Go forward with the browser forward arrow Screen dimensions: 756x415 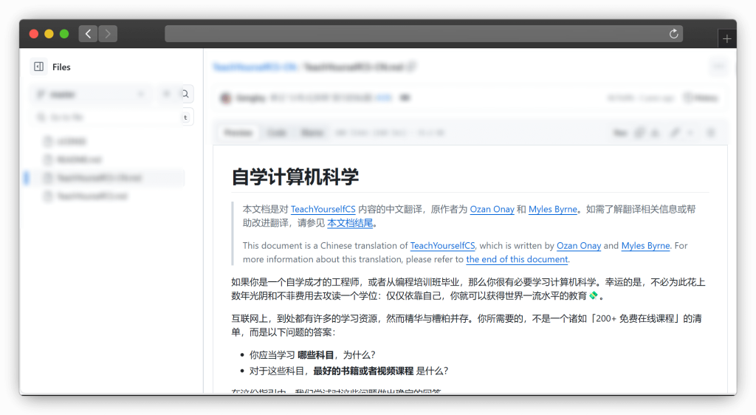108,34
